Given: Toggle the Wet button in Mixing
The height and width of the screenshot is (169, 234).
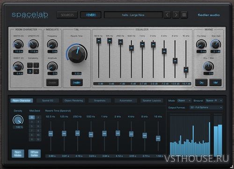Looking at the screenshot, I should [215, 82].
